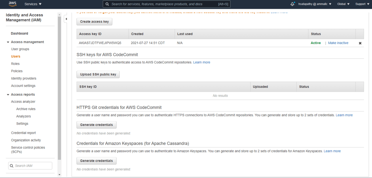Open Credential report in sidebar
The height and width of the screenshot is (178, 372).
click(x=23, y=133)
